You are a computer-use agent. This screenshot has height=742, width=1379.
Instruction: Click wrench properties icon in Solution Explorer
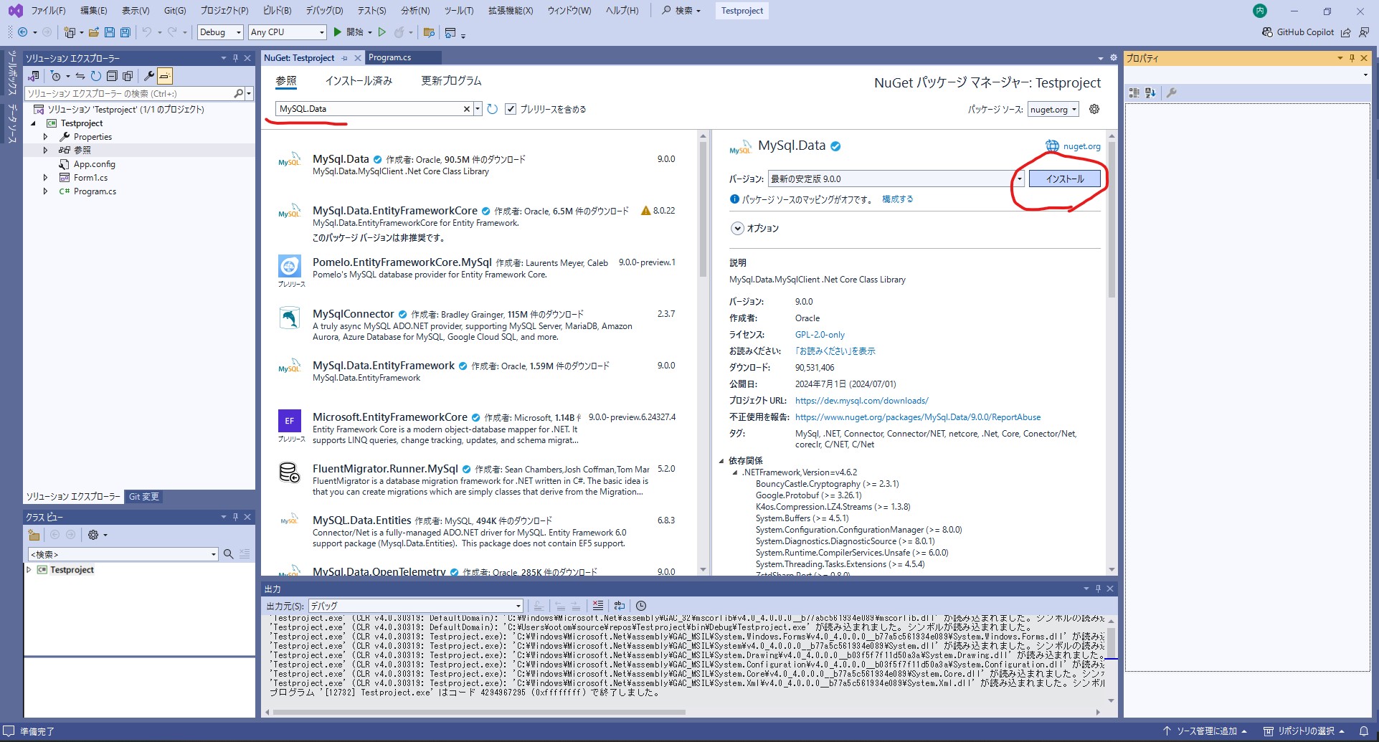click(x=149, y=76)
